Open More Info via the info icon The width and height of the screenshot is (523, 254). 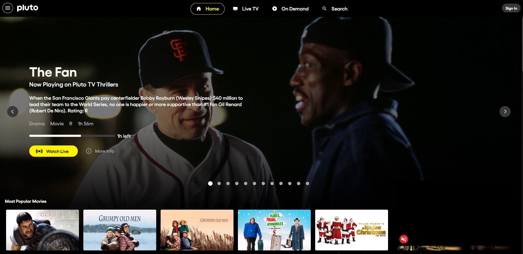(x=89, y=151)
